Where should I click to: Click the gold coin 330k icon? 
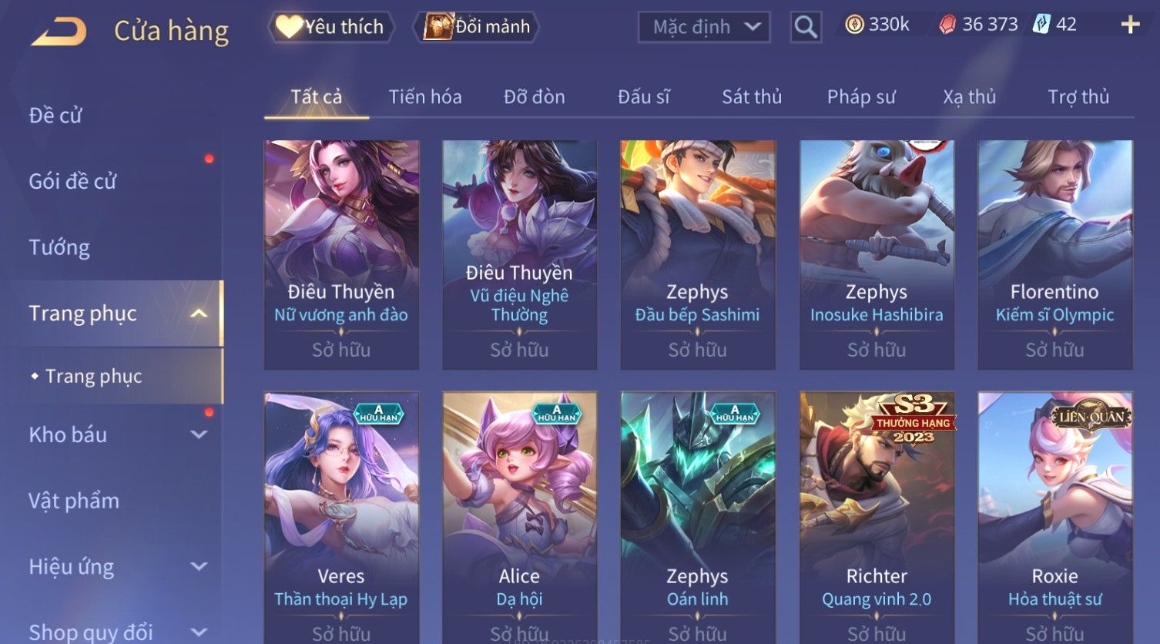point(854,25)
